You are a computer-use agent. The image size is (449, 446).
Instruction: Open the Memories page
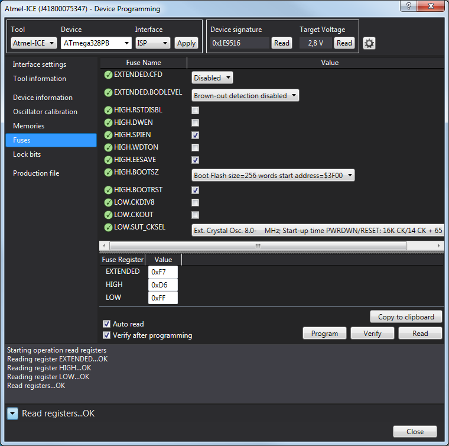[x=28, y=126]
